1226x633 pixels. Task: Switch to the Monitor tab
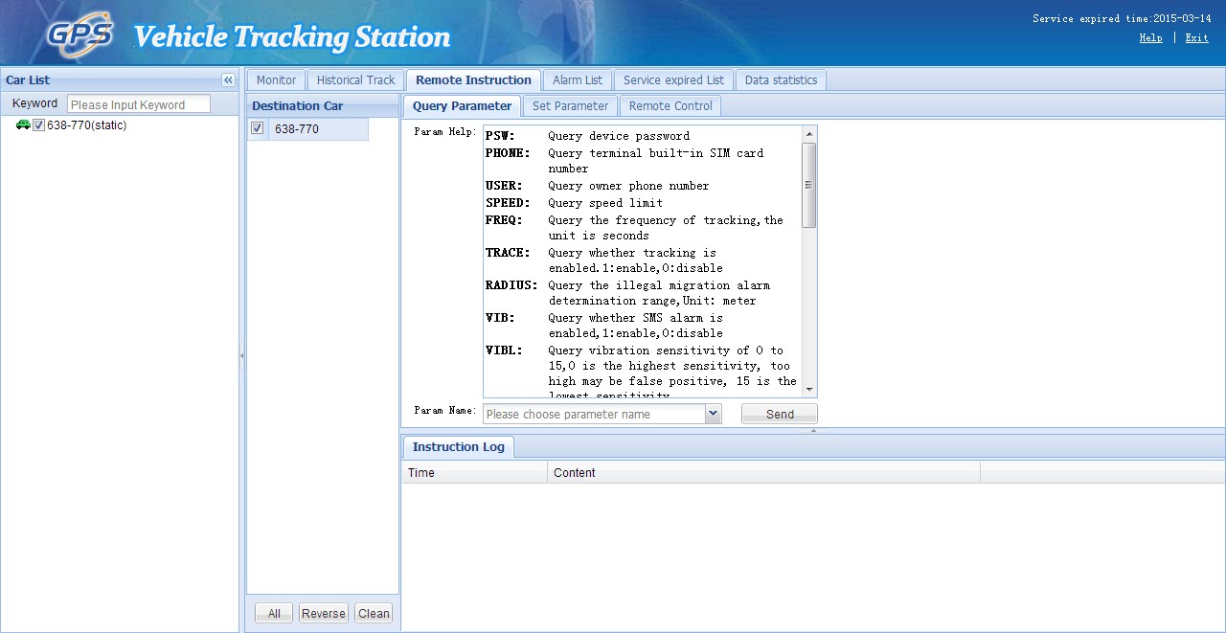coord(276,80)
